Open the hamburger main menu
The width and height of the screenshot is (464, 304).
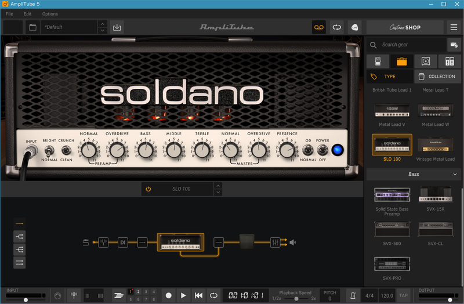point(454,27)
